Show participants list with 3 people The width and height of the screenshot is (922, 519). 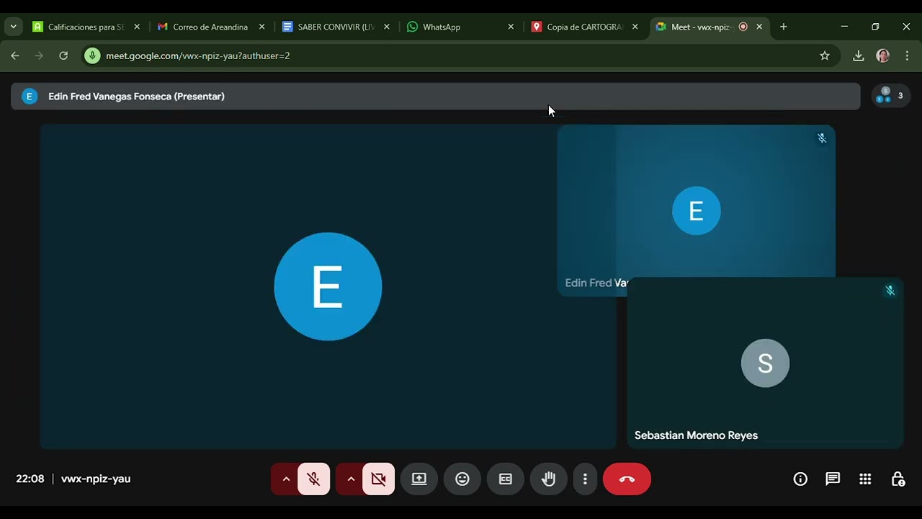click(x=890, y=96)
